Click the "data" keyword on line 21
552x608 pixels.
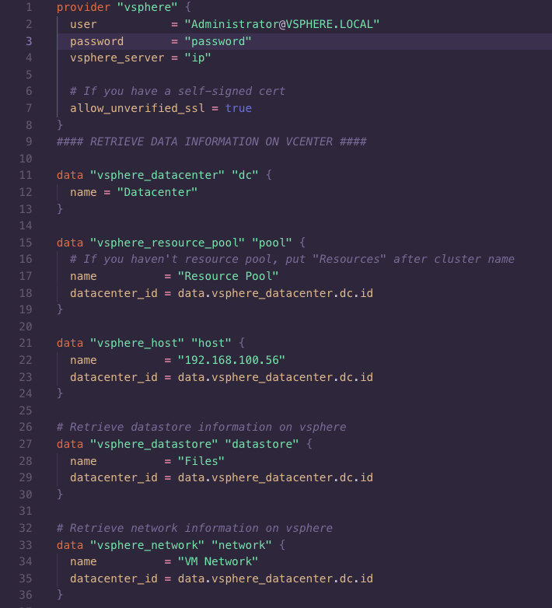pyautogui.click(x=70, y=343)
